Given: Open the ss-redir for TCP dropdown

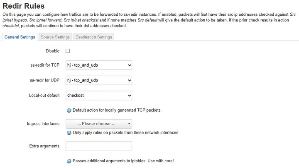Looking at the screenshot, I should [x=99, y=65].
